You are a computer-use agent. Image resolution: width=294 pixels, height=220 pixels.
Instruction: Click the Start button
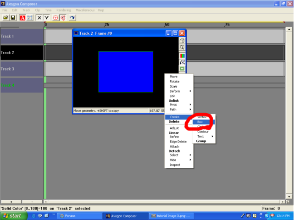13,216
